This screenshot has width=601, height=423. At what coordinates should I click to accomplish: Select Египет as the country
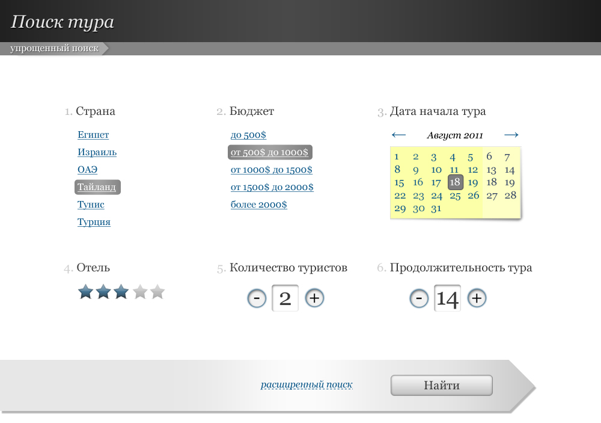(x=93, y=135)
